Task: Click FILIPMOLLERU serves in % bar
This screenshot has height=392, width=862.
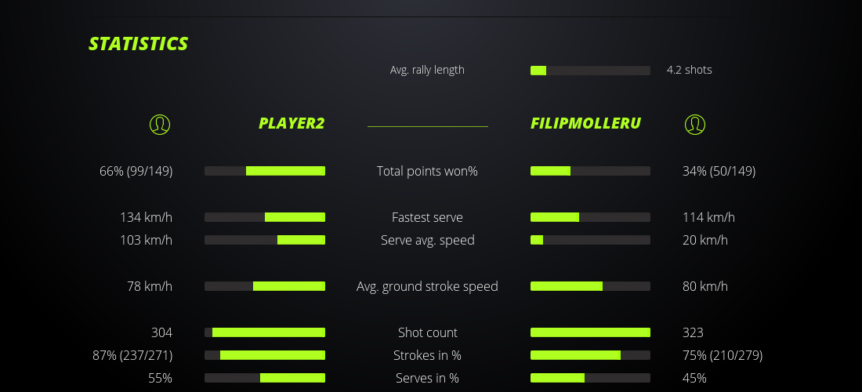Action: pyautogui.click(x=590, y=378)
